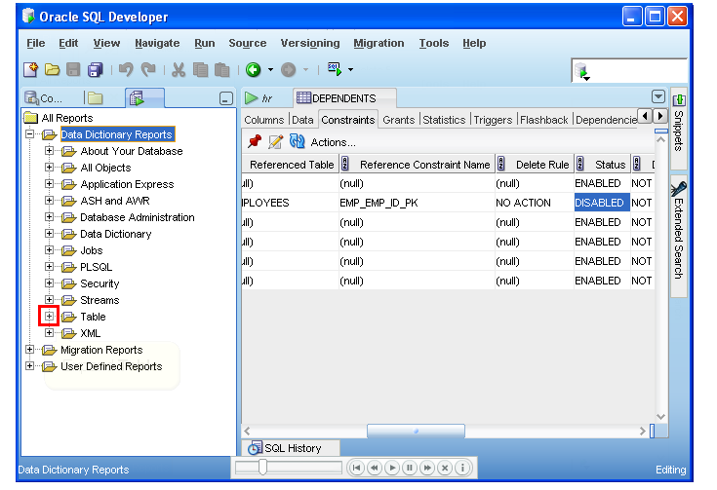Click the Undo toolbar icon

tap(126, 70)
